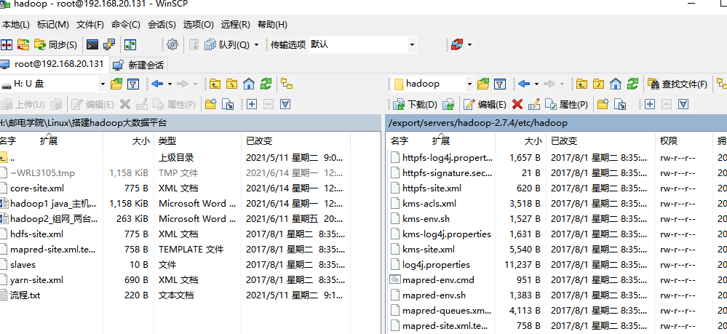
Task: Click the remote 属性(P) properties button
Action: tap(567, 104)
